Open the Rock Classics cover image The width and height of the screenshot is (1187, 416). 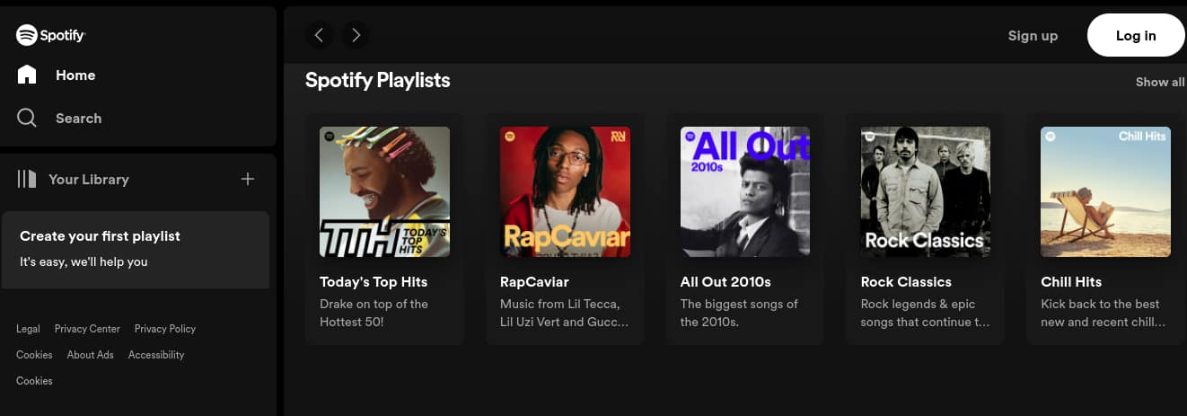click(925, 191)
